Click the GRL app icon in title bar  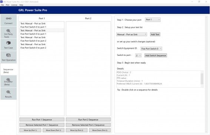point(1,2)
